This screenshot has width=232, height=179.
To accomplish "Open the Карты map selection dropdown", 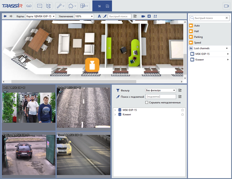I will 40,16.
